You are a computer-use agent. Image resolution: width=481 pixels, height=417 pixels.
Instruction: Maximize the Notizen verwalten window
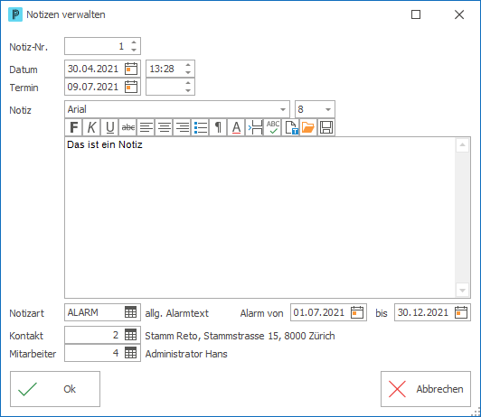416,14
